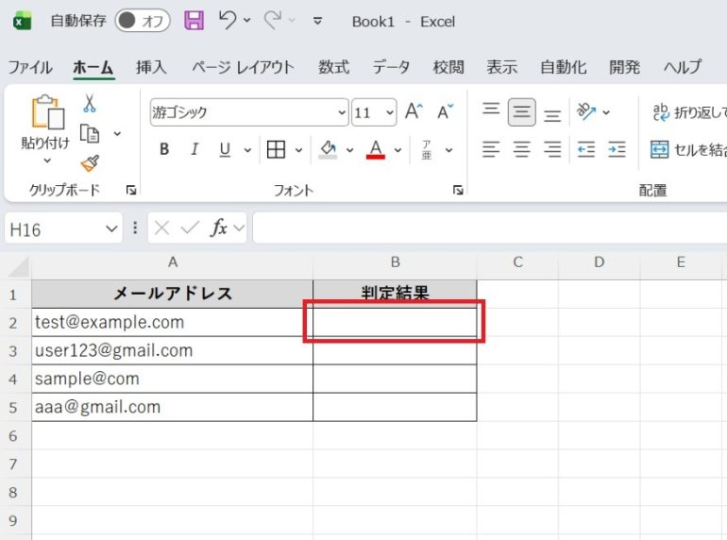Image resolution: width=727 pixels, height=540 pixels.
Task: Open fill color dropdown arrow
Action: point(350,150)
